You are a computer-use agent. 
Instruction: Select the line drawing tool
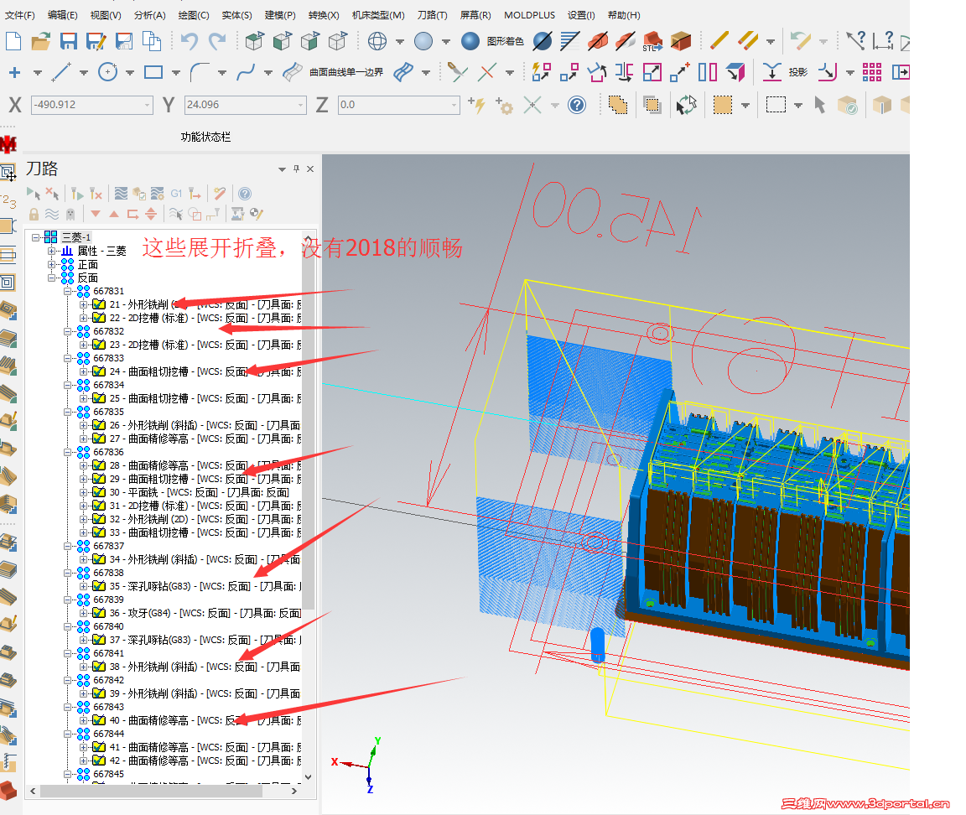61,72
